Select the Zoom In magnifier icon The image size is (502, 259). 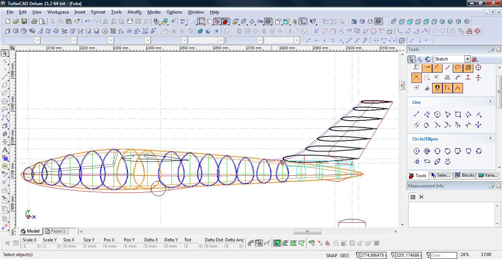pos(106,22)
